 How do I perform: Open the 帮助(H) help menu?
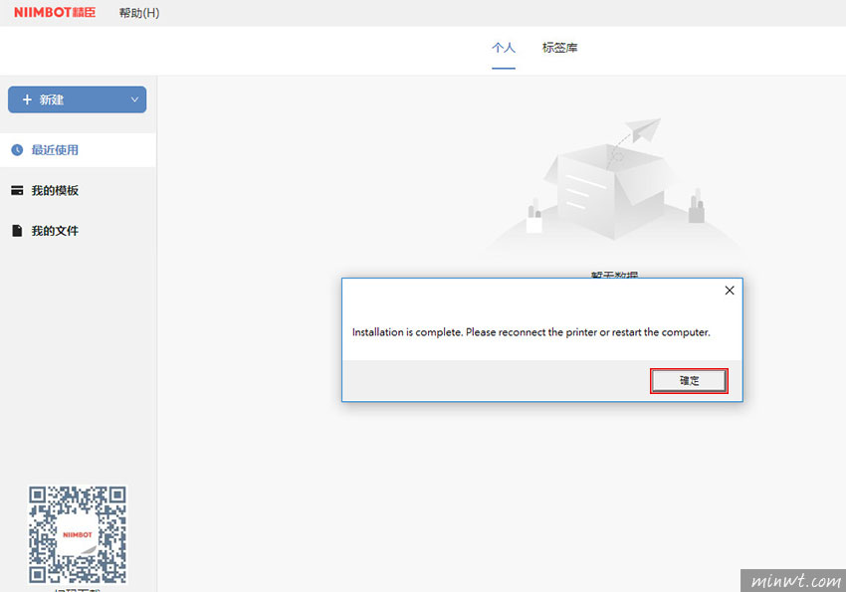click(139, 13)
